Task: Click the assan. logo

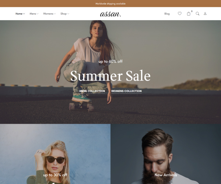Action: pyautogui.click(x=110, y=14)
